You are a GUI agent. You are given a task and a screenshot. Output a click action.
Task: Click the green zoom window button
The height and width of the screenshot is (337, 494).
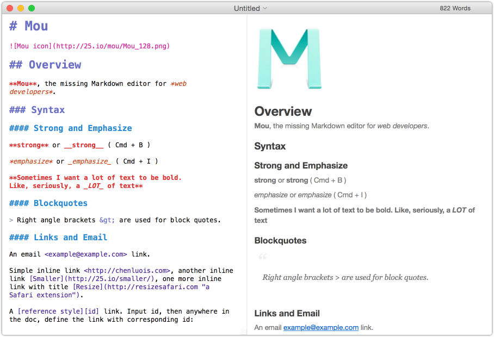[x=32, y=8]
